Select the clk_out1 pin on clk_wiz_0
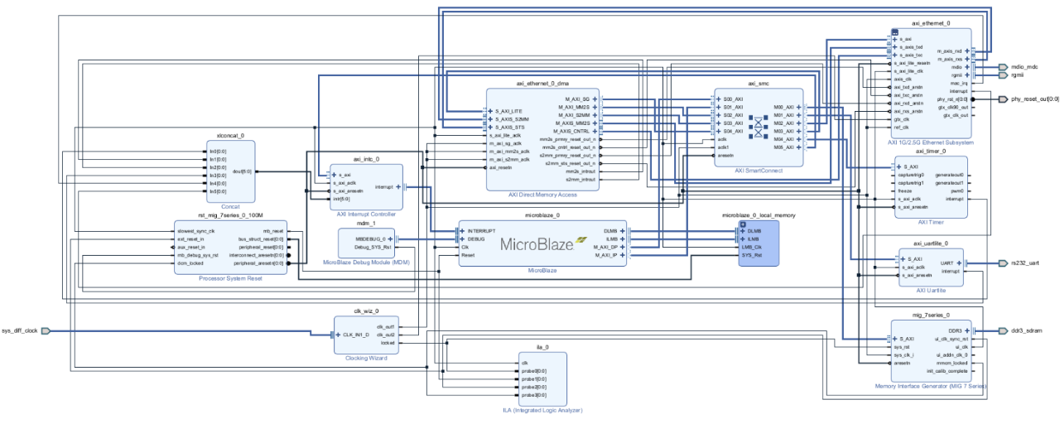The width and height of the screenshot is (1060, 424). (x=386, y=327)
